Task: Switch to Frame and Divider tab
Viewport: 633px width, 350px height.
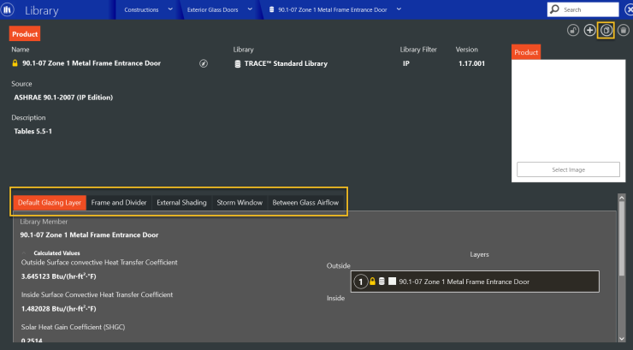Action: point(119,203)
